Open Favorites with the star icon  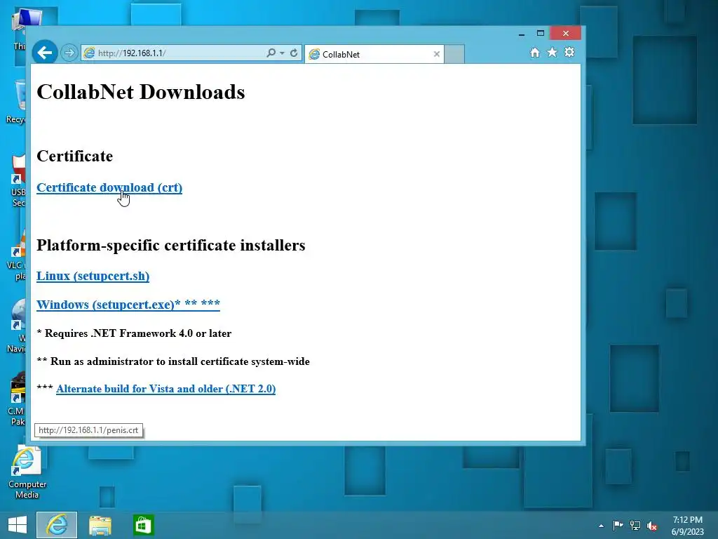click(x=553, y=52)
